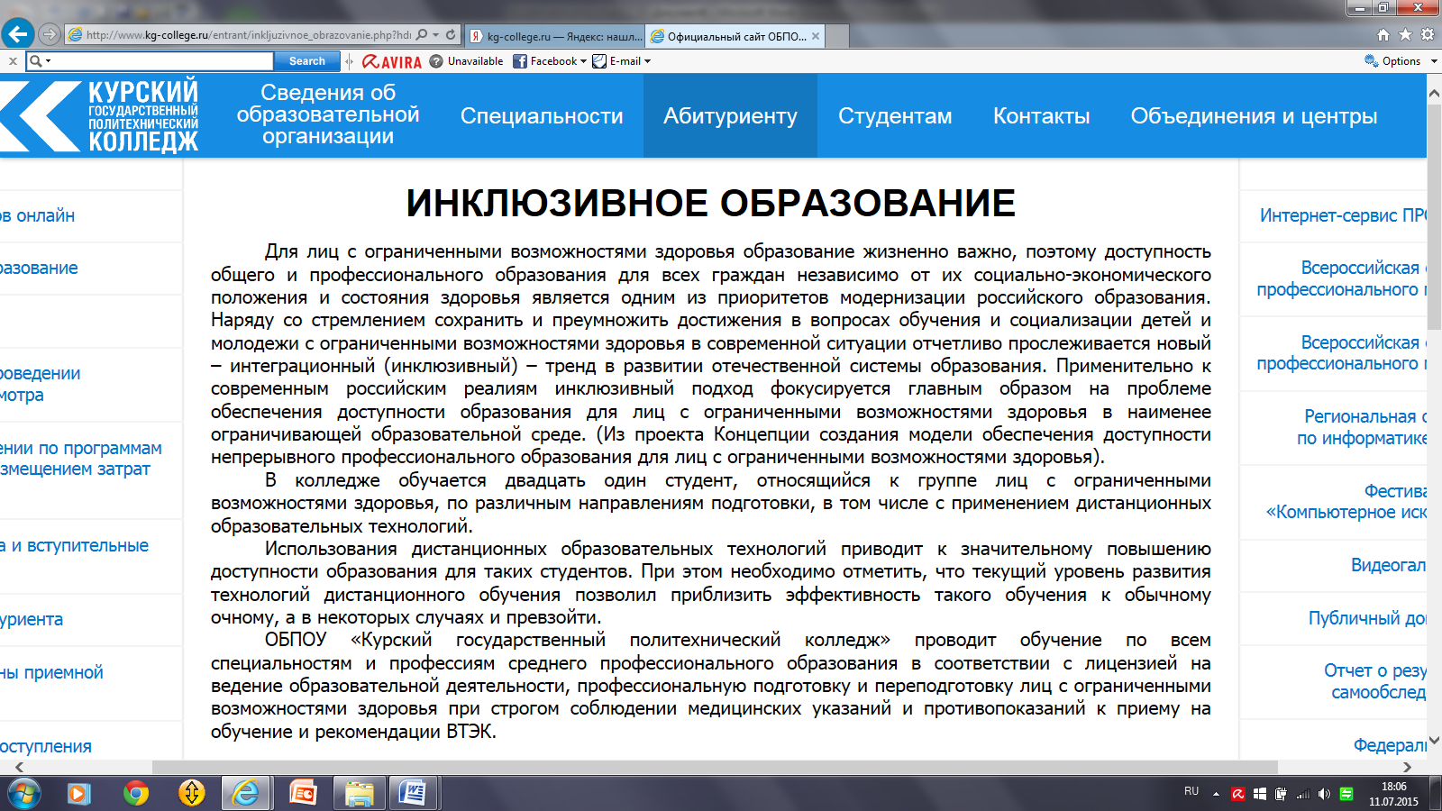1442x811 pixels.
Task: Open the Internet Explorer home icon
Action: pos(1383,35)
